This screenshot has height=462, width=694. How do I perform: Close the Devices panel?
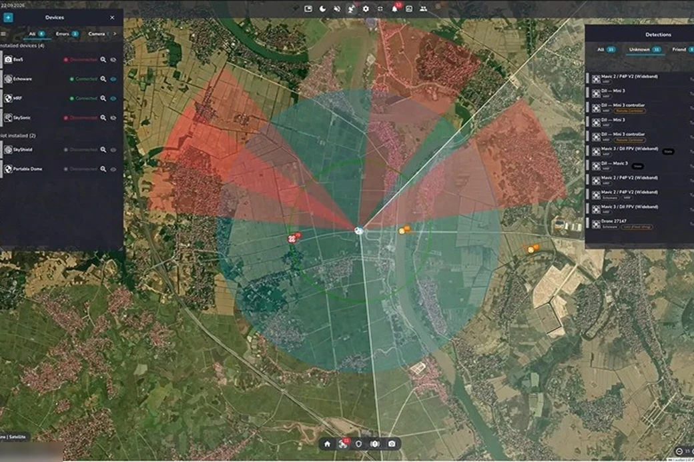112,18
